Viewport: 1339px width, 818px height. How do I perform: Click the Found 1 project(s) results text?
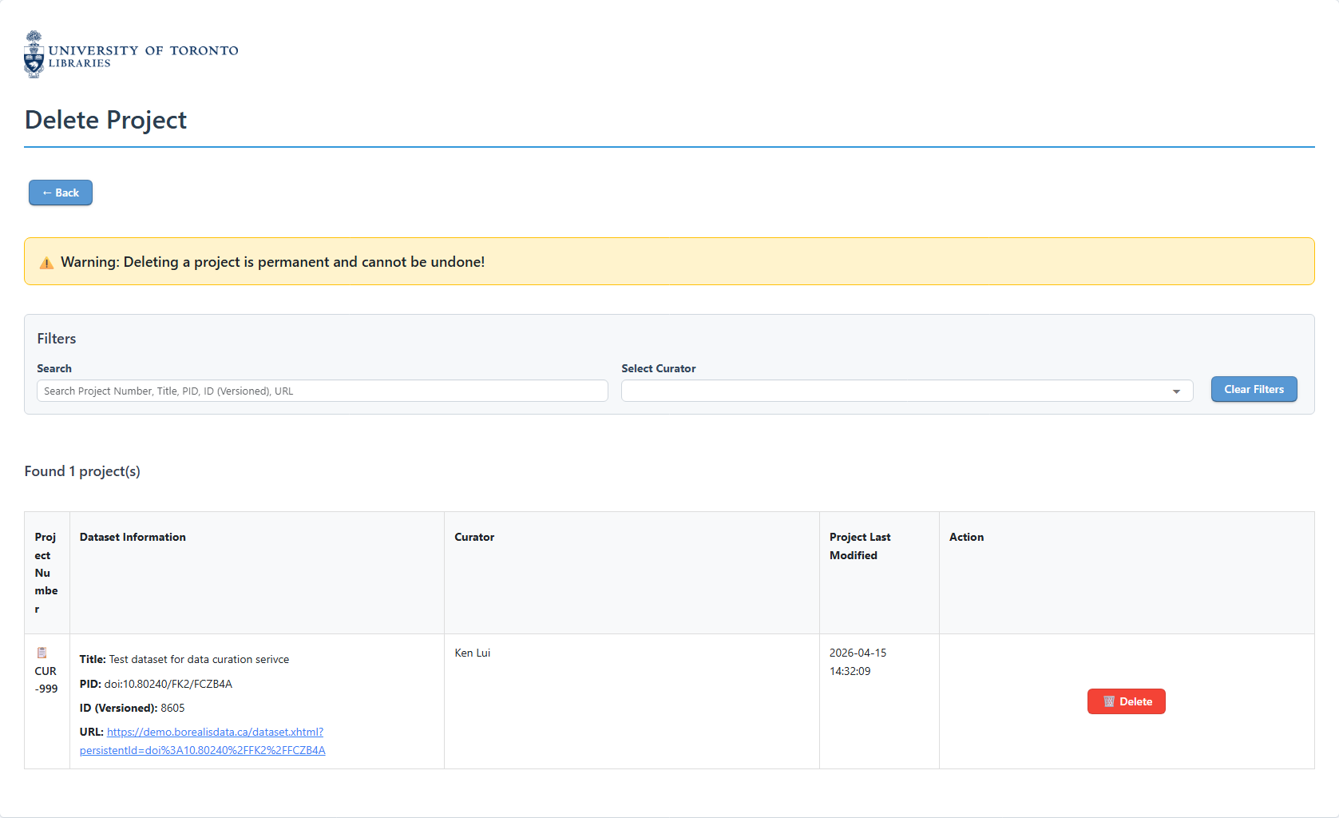[x=81, y=471]
